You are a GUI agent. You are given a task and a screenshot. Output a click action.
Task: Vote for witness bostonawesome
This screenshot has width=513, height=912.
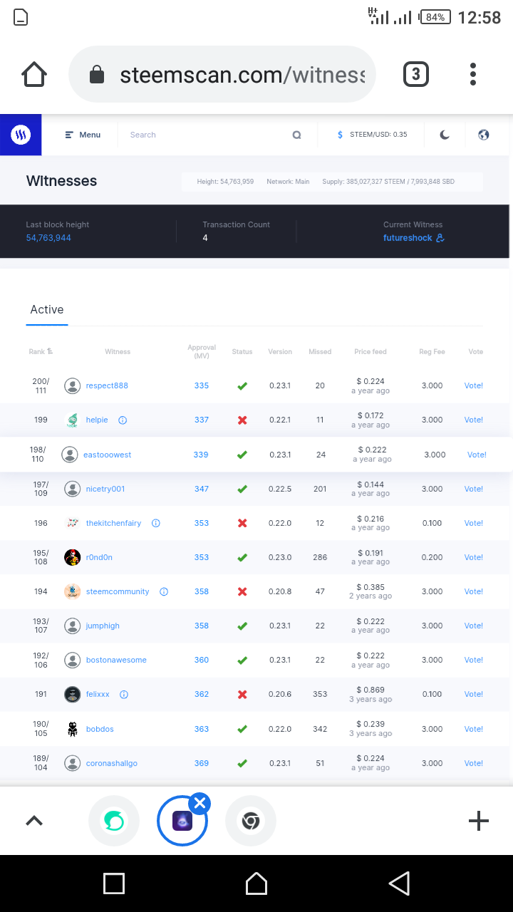(x=474, y=660)
